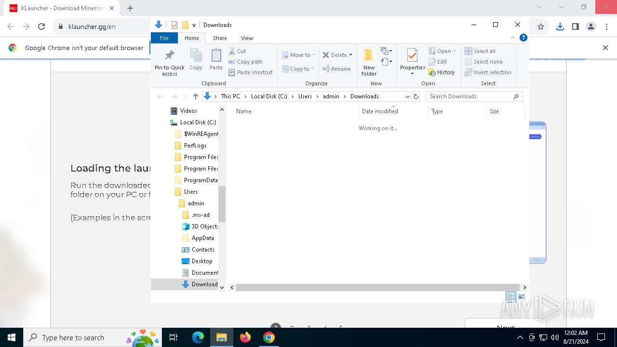Open Task View on taskbar
The image size is (617, 347).
[x=174, y=337]
